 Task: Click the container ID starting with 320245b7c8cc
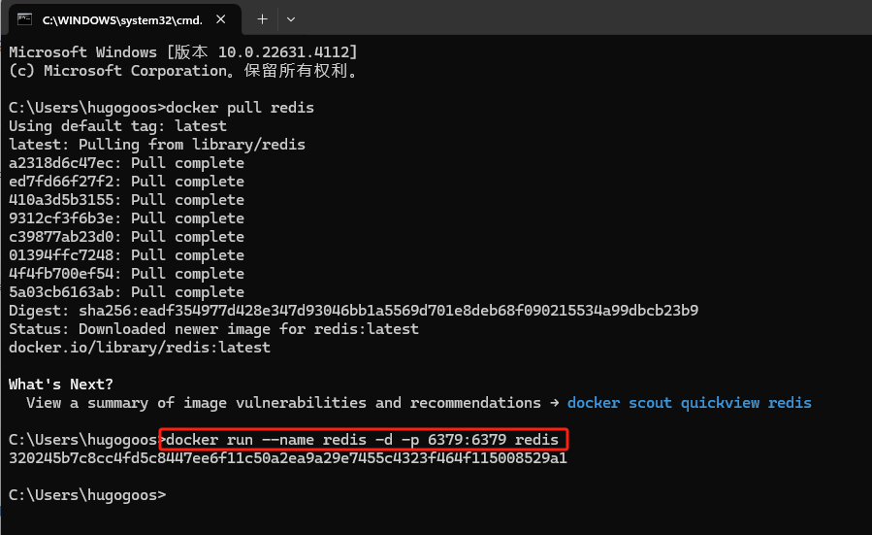point(287,458)
